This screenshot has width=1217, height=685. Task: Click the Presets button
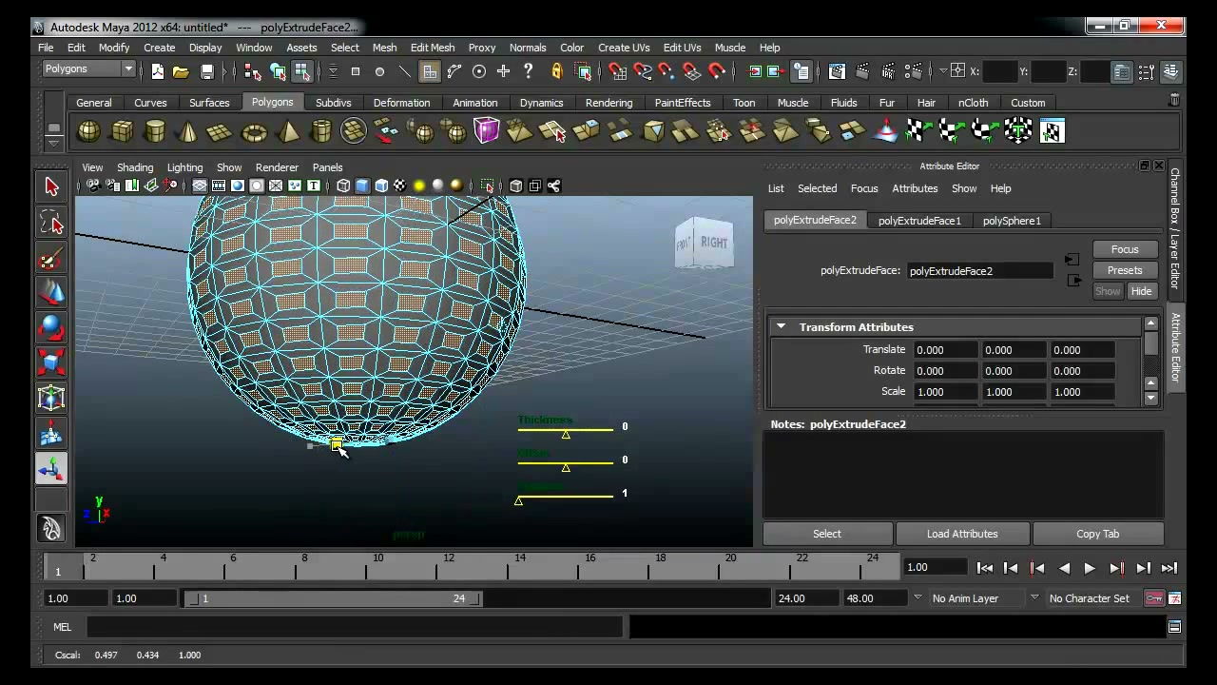click(1125, 270)
